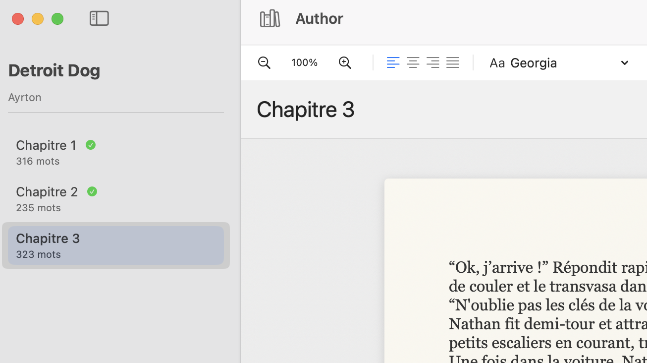
Task: Click the Detroit Dog book title
Action: (54, 70)
